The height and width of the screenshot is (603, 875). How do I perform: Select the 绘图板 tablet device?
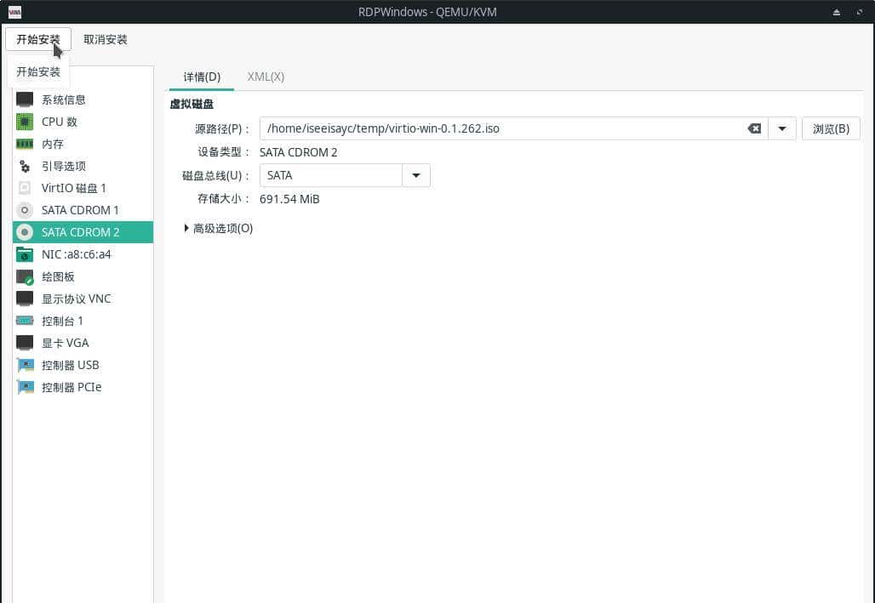pyautogui.click(x=57, y=276)
